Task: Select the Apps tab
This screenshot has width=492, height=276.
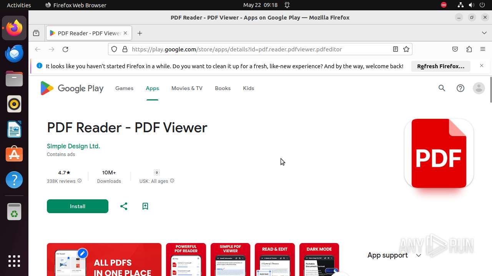Action: (152, 88)
